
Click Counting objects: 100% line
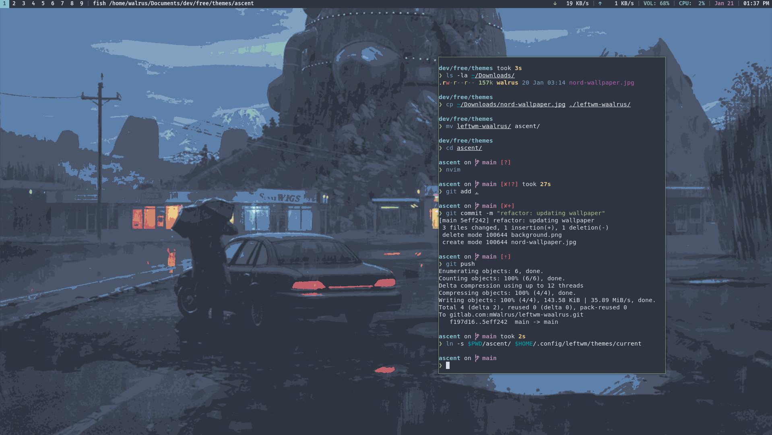pyautogui.click(x=502, y=279)
